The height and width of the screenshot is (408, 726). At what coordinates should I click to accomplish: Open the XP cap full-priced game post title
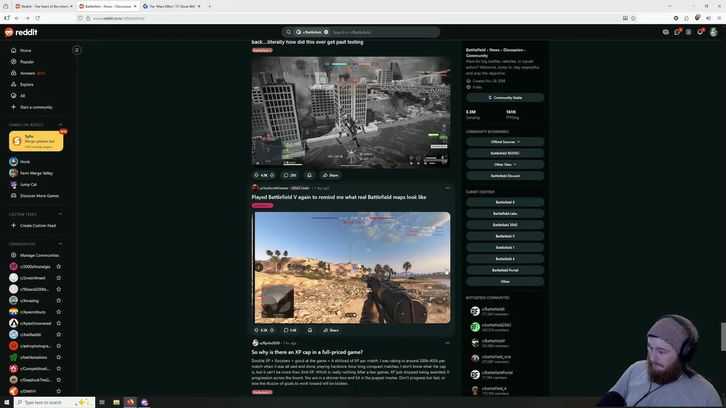tap(307, 352)
